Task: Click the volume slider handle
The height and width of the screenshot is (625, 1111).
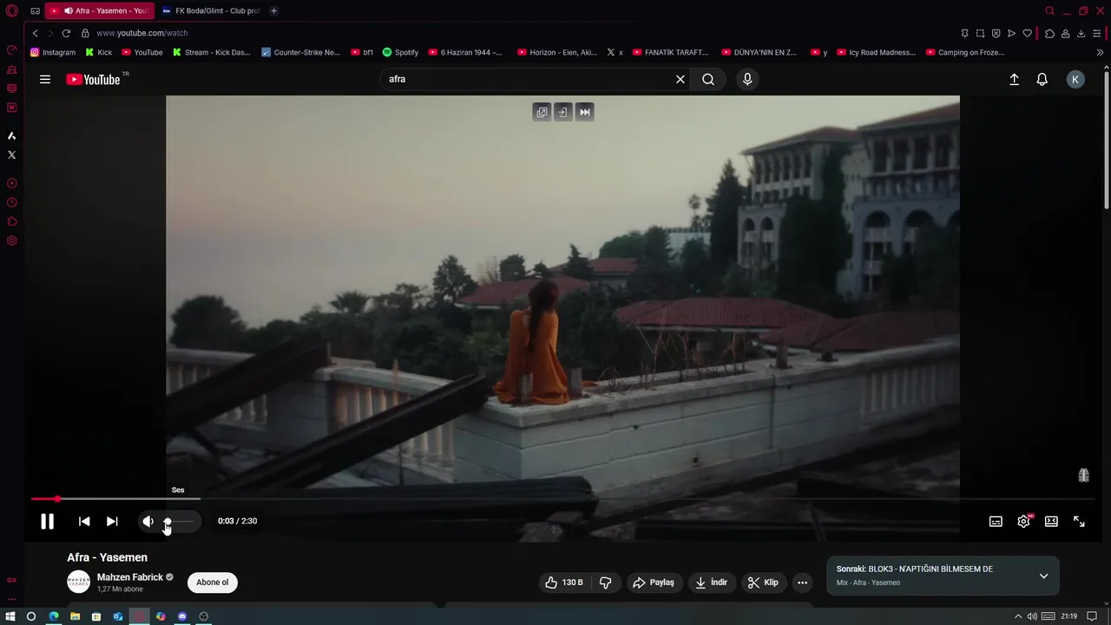Action: tap(168, 522)
